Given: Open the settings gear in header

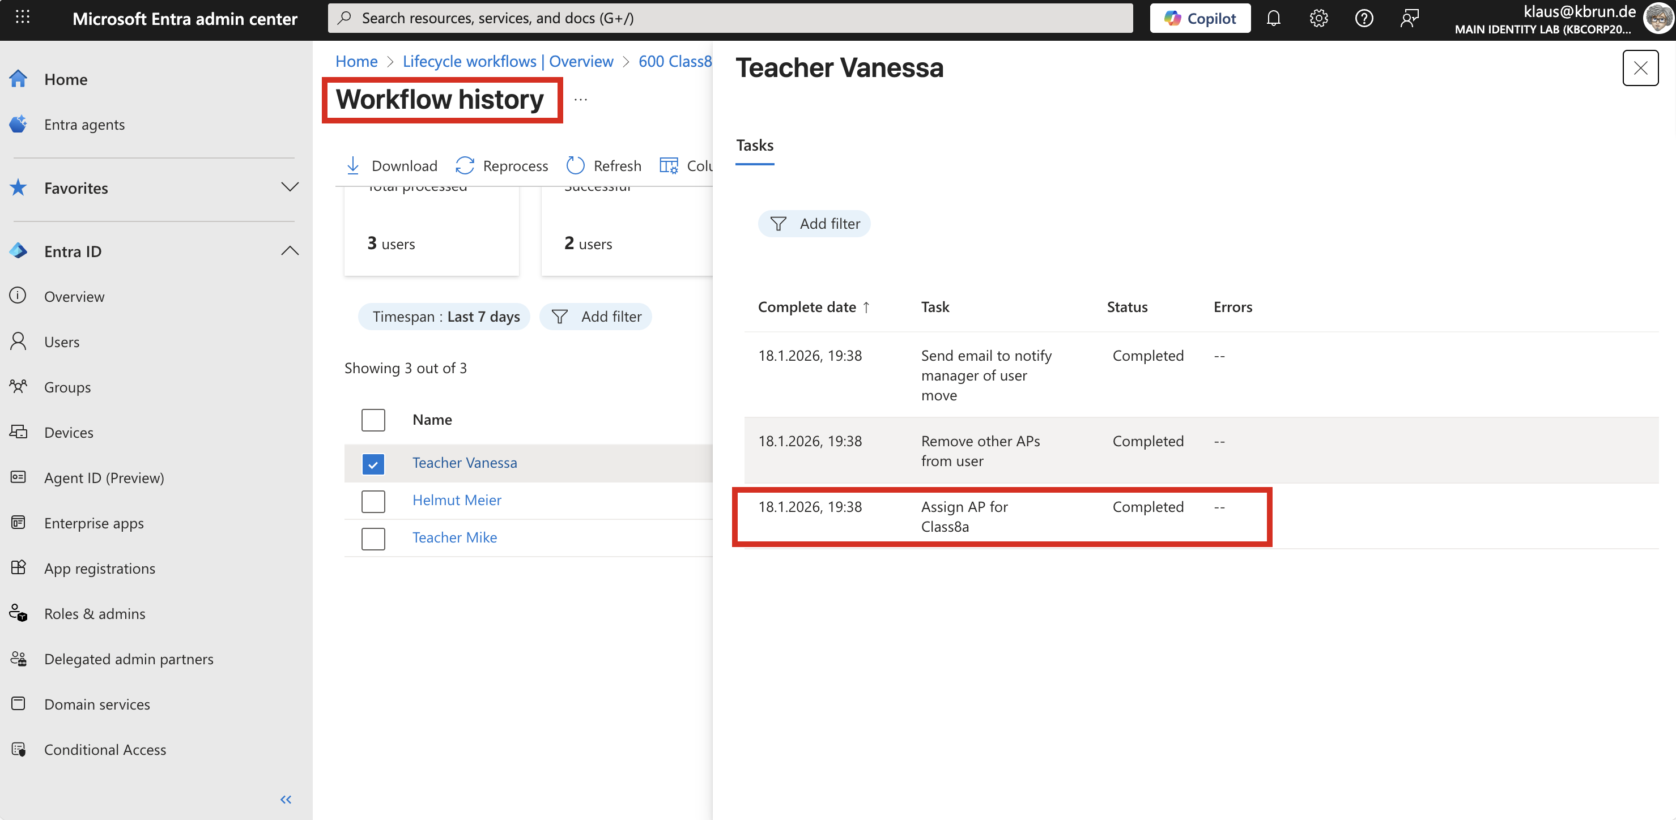Looking at the screenshot, I should coord(1318,18).
